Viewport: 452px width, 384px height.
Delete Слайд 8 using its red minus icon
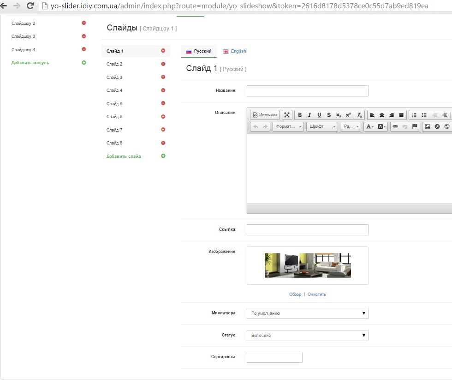click(x=163, y=143)
